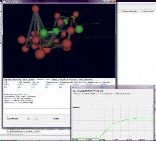Select the 'Produzione OPEC ora vale' log line
This screenshot has height=141, width=156.
pyautogui.click(x=17, y=99)
